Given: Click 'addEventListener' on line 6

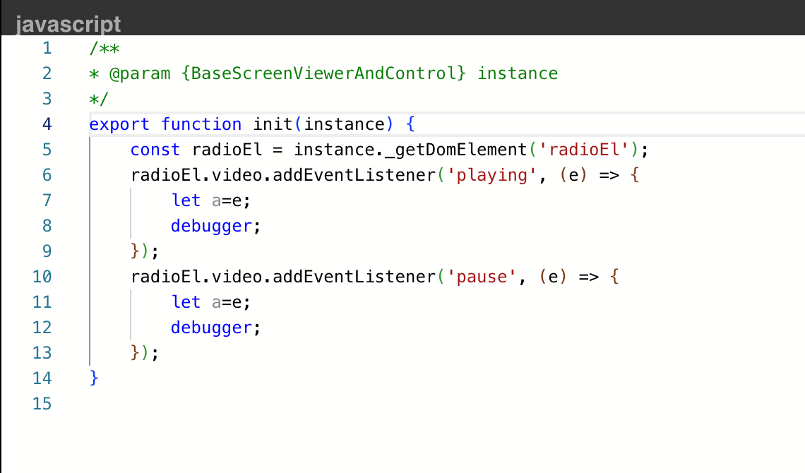Looking at the screenshot, I should (354, 175).
